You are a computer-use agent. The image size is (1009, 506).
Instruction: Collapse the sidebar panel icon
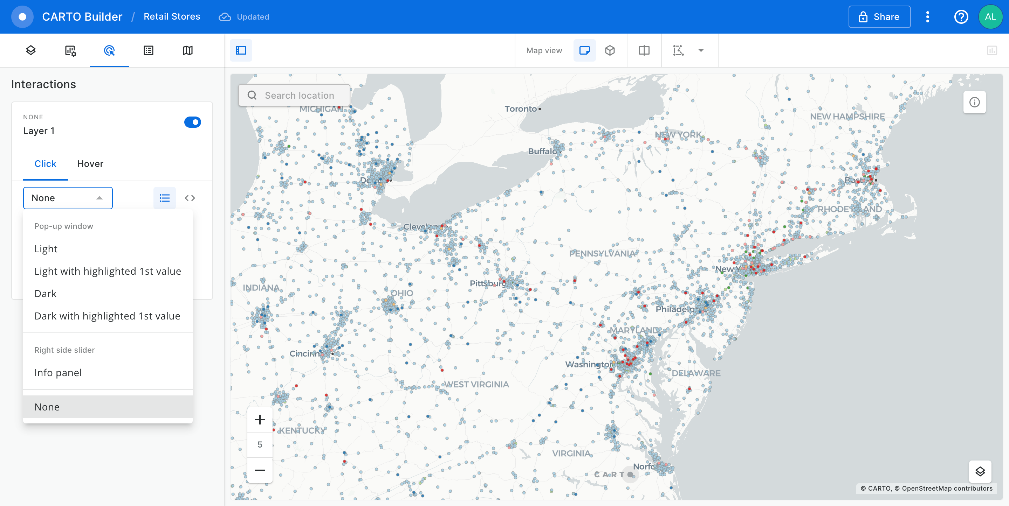241,50
